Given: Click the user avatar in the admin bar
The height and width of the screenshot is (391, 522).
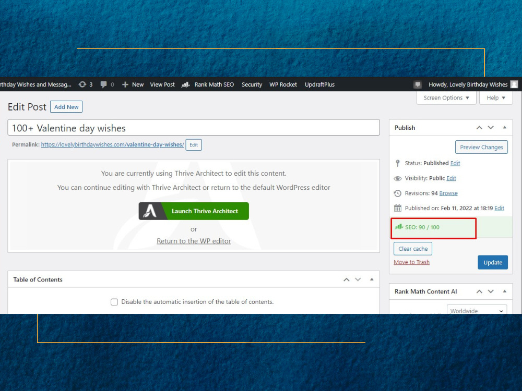Looking at the screenshot, I should coord(514,84).
